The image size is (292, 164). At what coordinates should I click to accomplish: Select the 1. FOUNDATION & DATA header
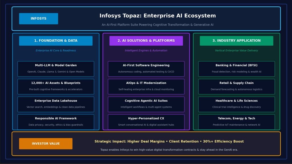(56, 41)
